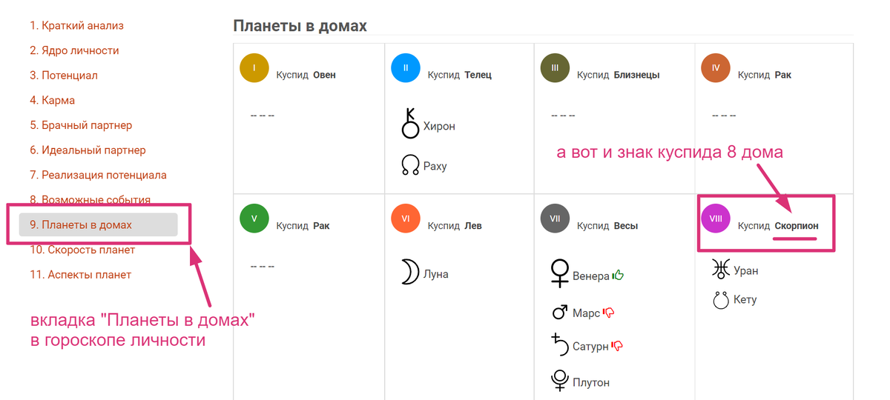Open section 2. Ядро личности
This screenshot has height=400, width=890.
74,50
